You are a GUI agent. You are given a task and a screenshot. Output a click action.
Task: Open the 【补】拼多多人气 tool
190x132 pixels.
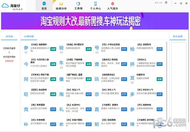tap(160, 94)
